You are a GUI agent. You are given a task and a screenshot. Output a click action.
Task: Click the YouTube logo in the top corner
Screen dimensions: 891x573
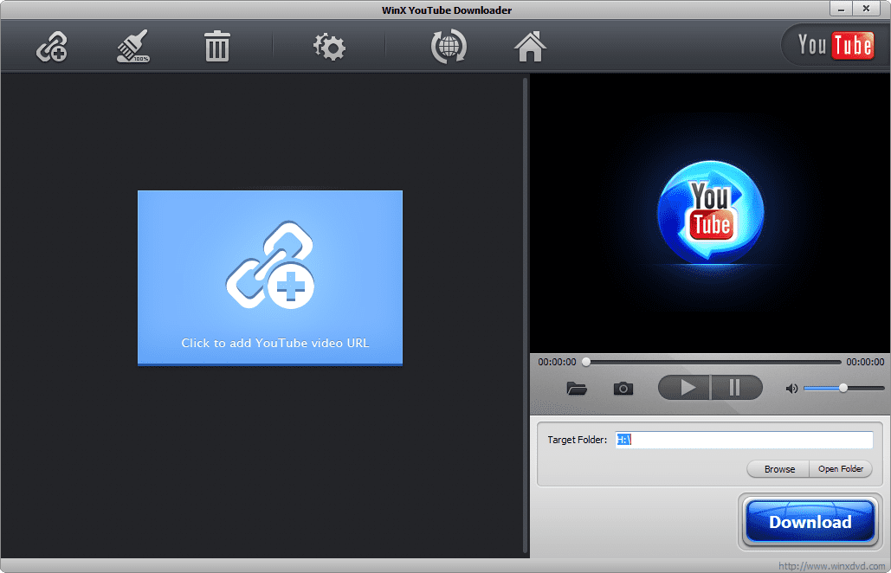coord(834,44)
